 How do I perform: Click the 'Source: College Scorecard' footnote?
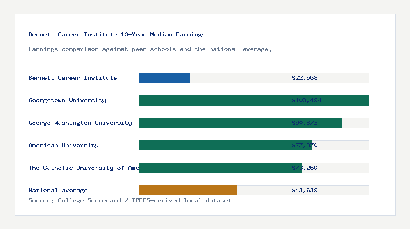click(130, 200)
